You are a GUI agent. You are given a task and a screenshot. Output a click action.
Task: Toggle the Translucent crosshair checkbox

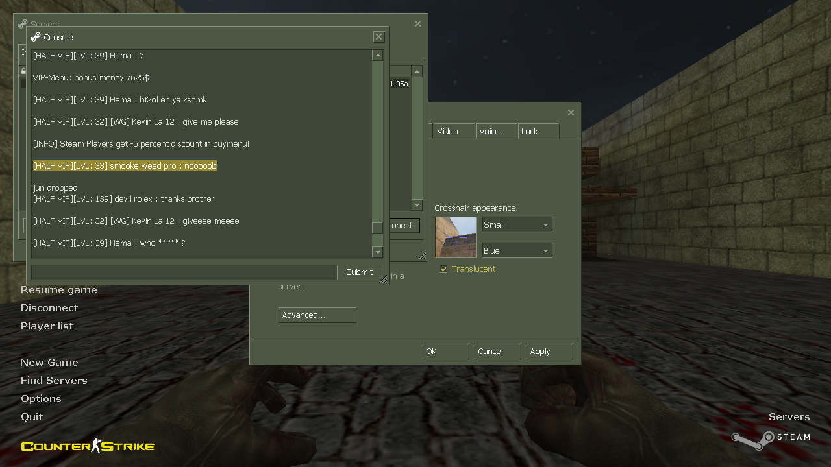pos(443,269)
